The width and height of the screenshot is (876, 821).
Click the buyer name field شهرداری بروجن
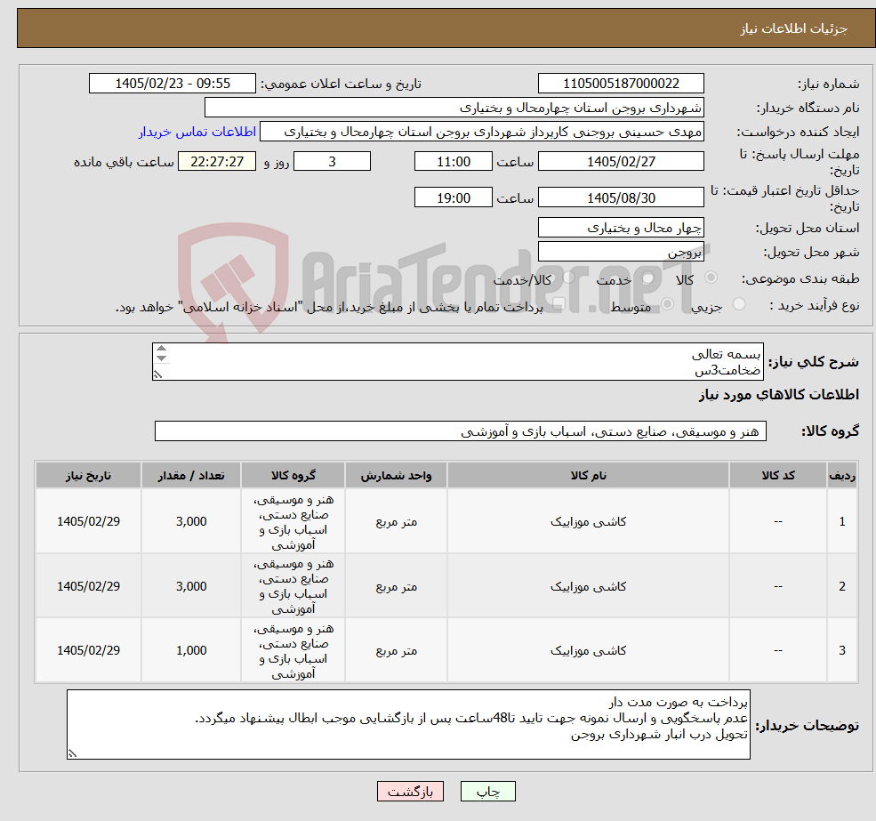[x=454, y=108]
